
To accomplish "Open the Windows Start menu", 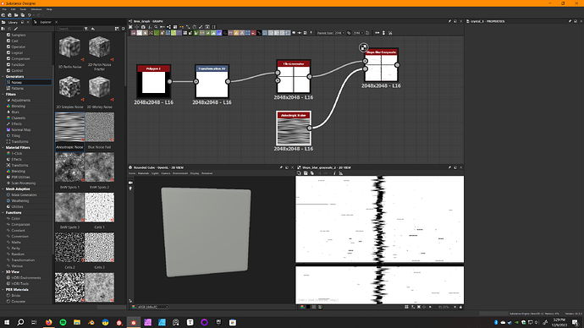I will 7,322.
